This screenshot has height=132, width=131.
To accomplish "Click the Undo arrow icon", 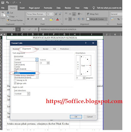I will pos(8,2).
